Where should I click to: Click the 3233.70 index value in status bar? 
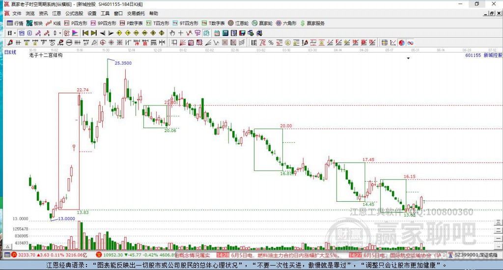click(27, 255)
